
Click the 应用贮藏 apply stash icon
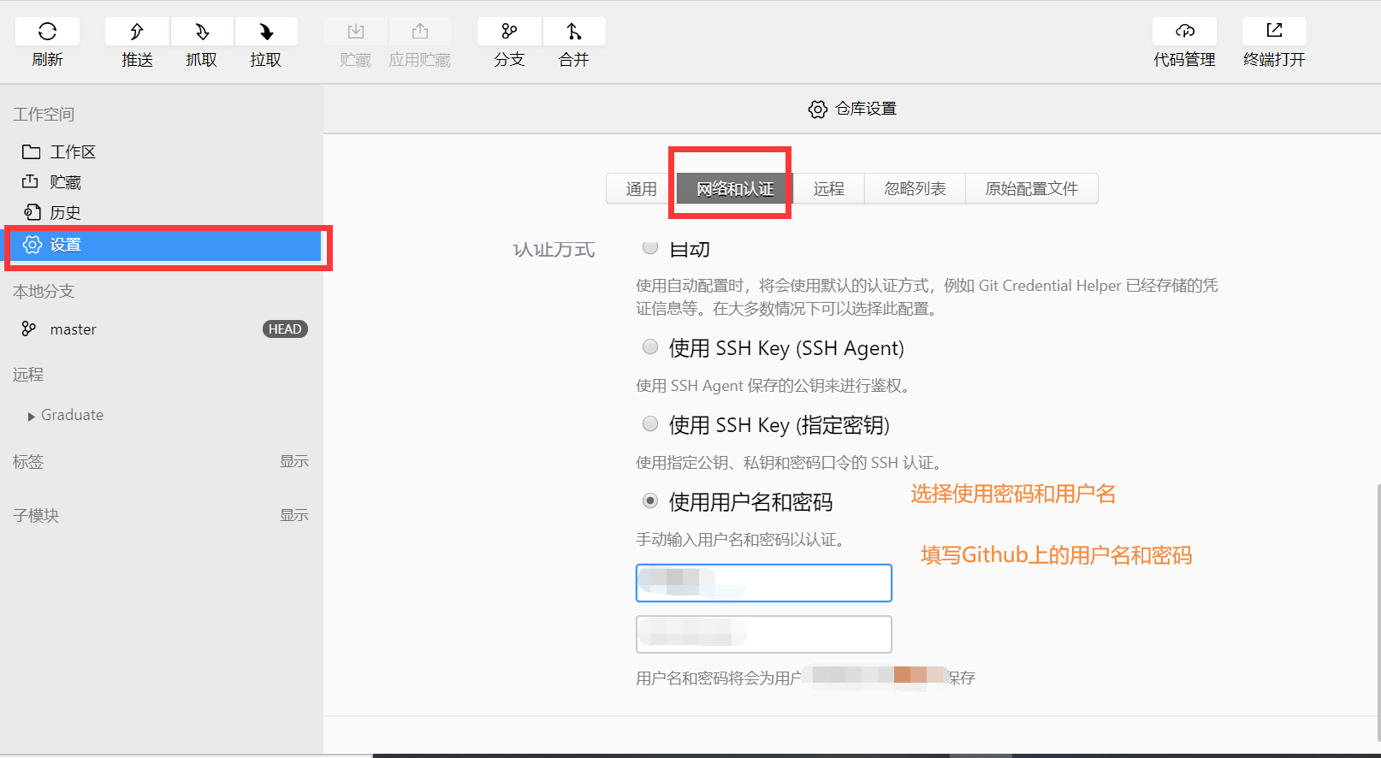(x=420, y=32)
